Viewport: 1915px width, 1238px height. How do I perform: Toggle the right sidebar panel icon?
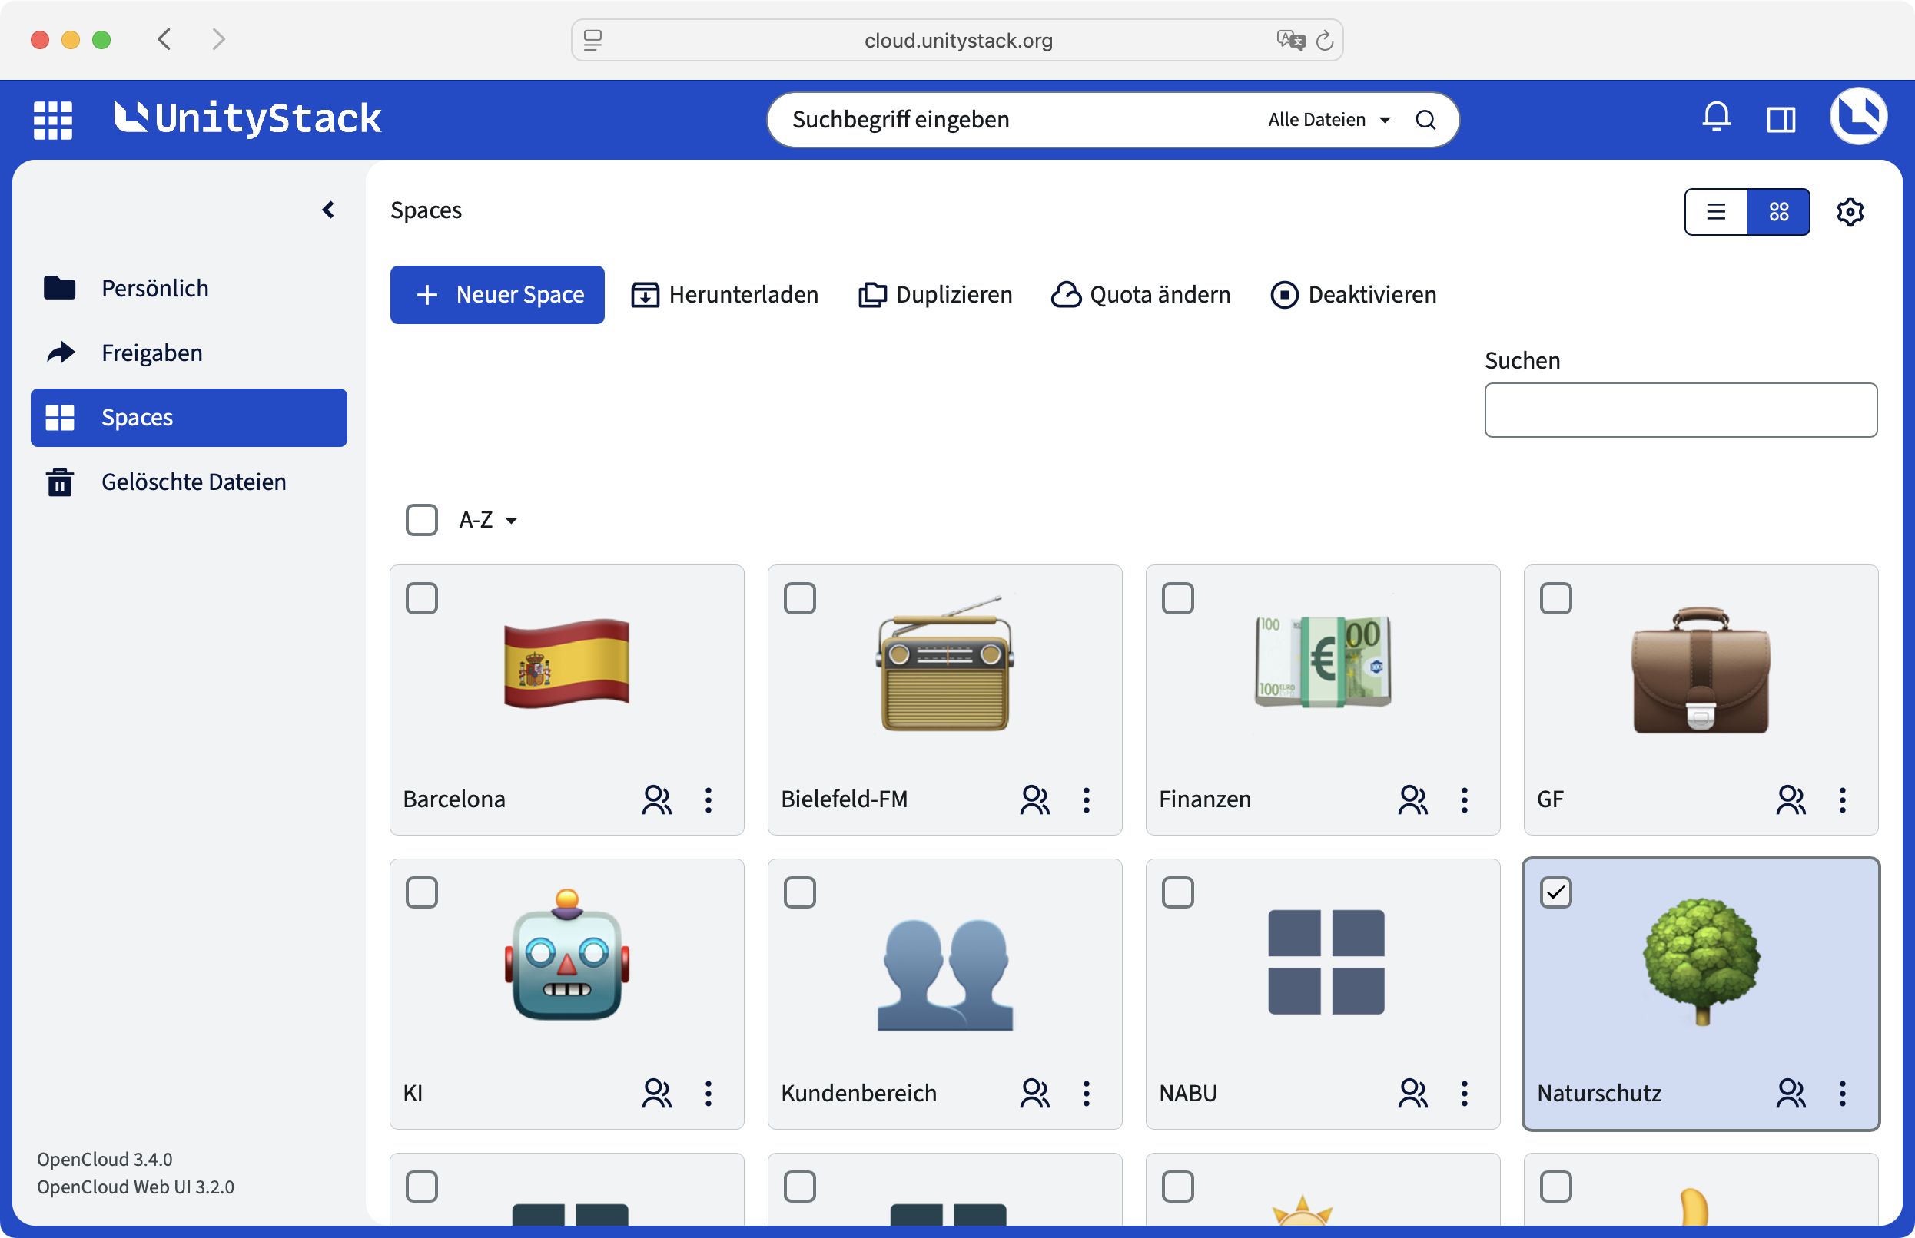(x=1781, y=120)
